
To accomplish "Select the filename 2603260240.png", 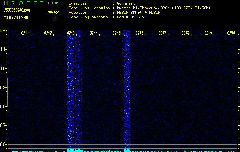I will (x=17, y=10).
